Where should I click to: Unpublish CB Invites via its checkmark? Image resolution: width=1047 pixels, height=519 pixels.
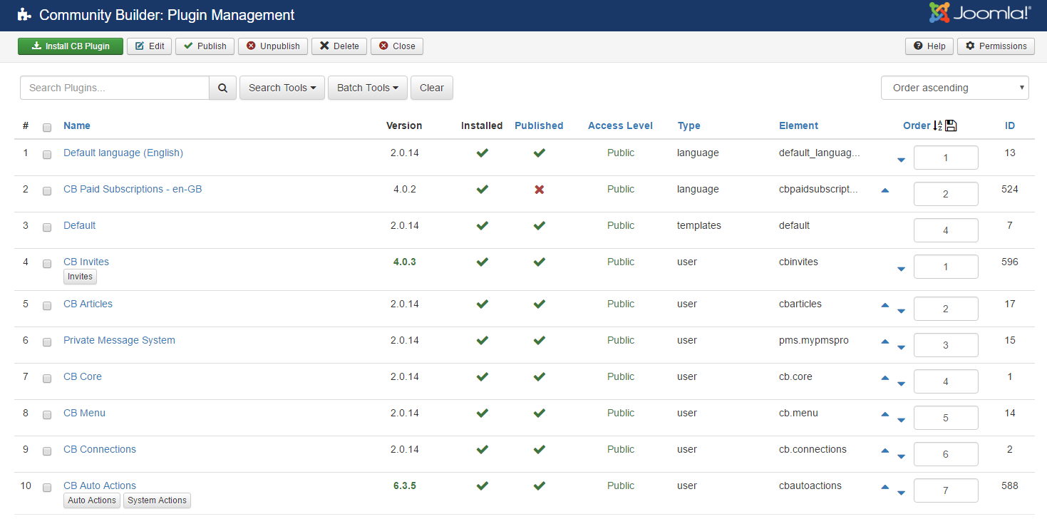coord(540,262)
